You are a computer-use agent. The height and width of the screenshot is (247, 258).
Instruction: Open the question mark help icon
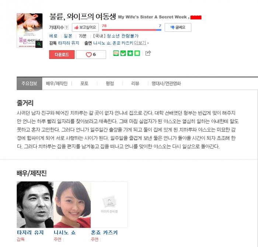point(66,28)
